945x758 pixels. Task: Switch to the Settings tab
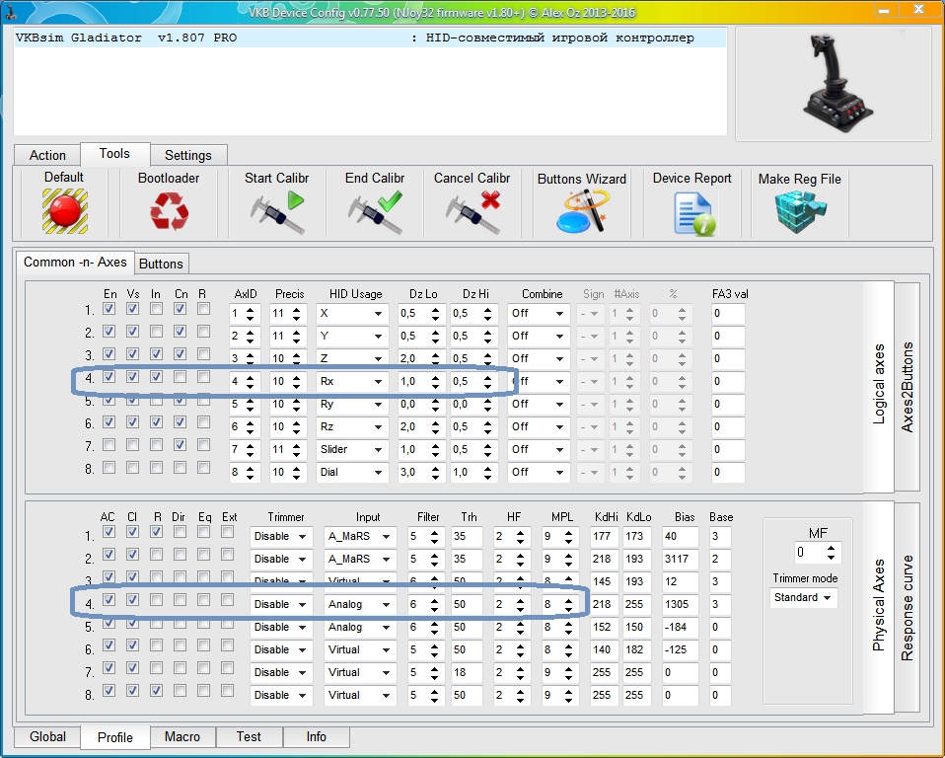188,155
